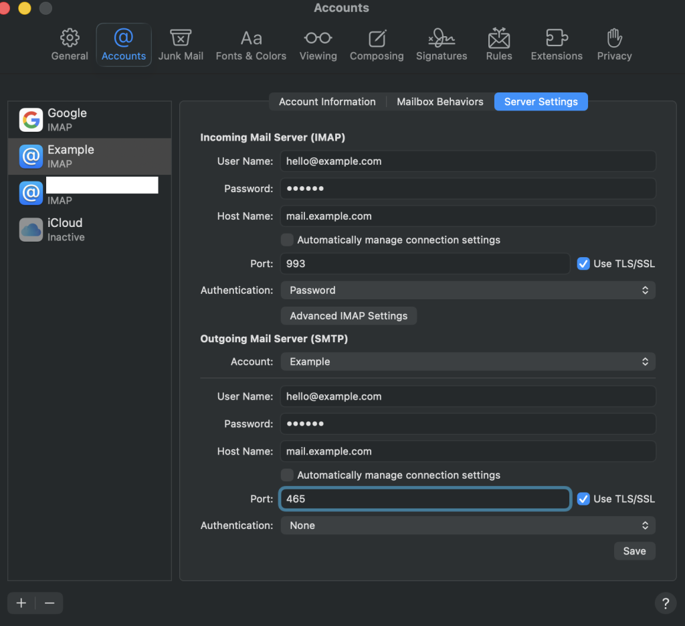Open the Rules envelope icon pane

coord(499,45)
